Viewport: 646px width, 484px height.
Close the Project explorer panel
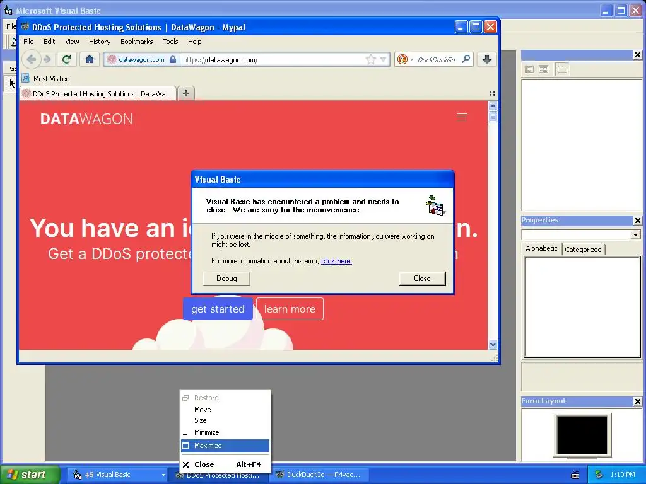637,55
